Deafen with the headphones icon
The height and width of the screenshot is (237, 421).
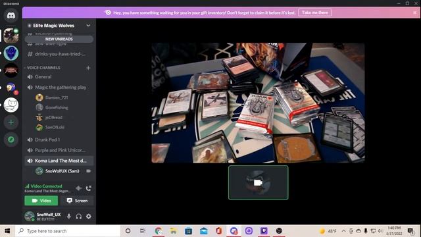pyautogui.click(x=79, y=217)
